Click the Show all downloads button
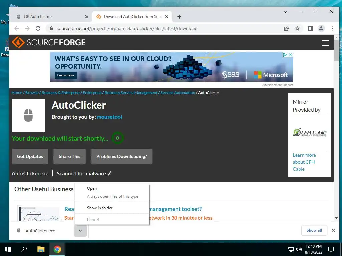This screenshot has width=342, height=256. pyautogui.click(x=314, y=230)
